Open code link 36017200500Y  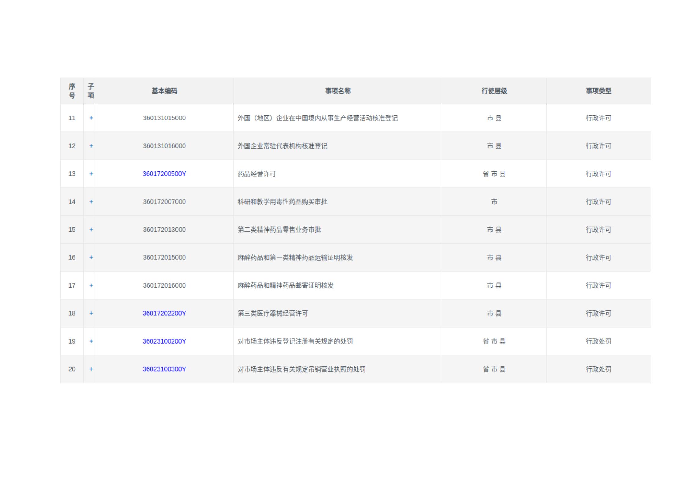pyautogui.click(x=164, y=174)
